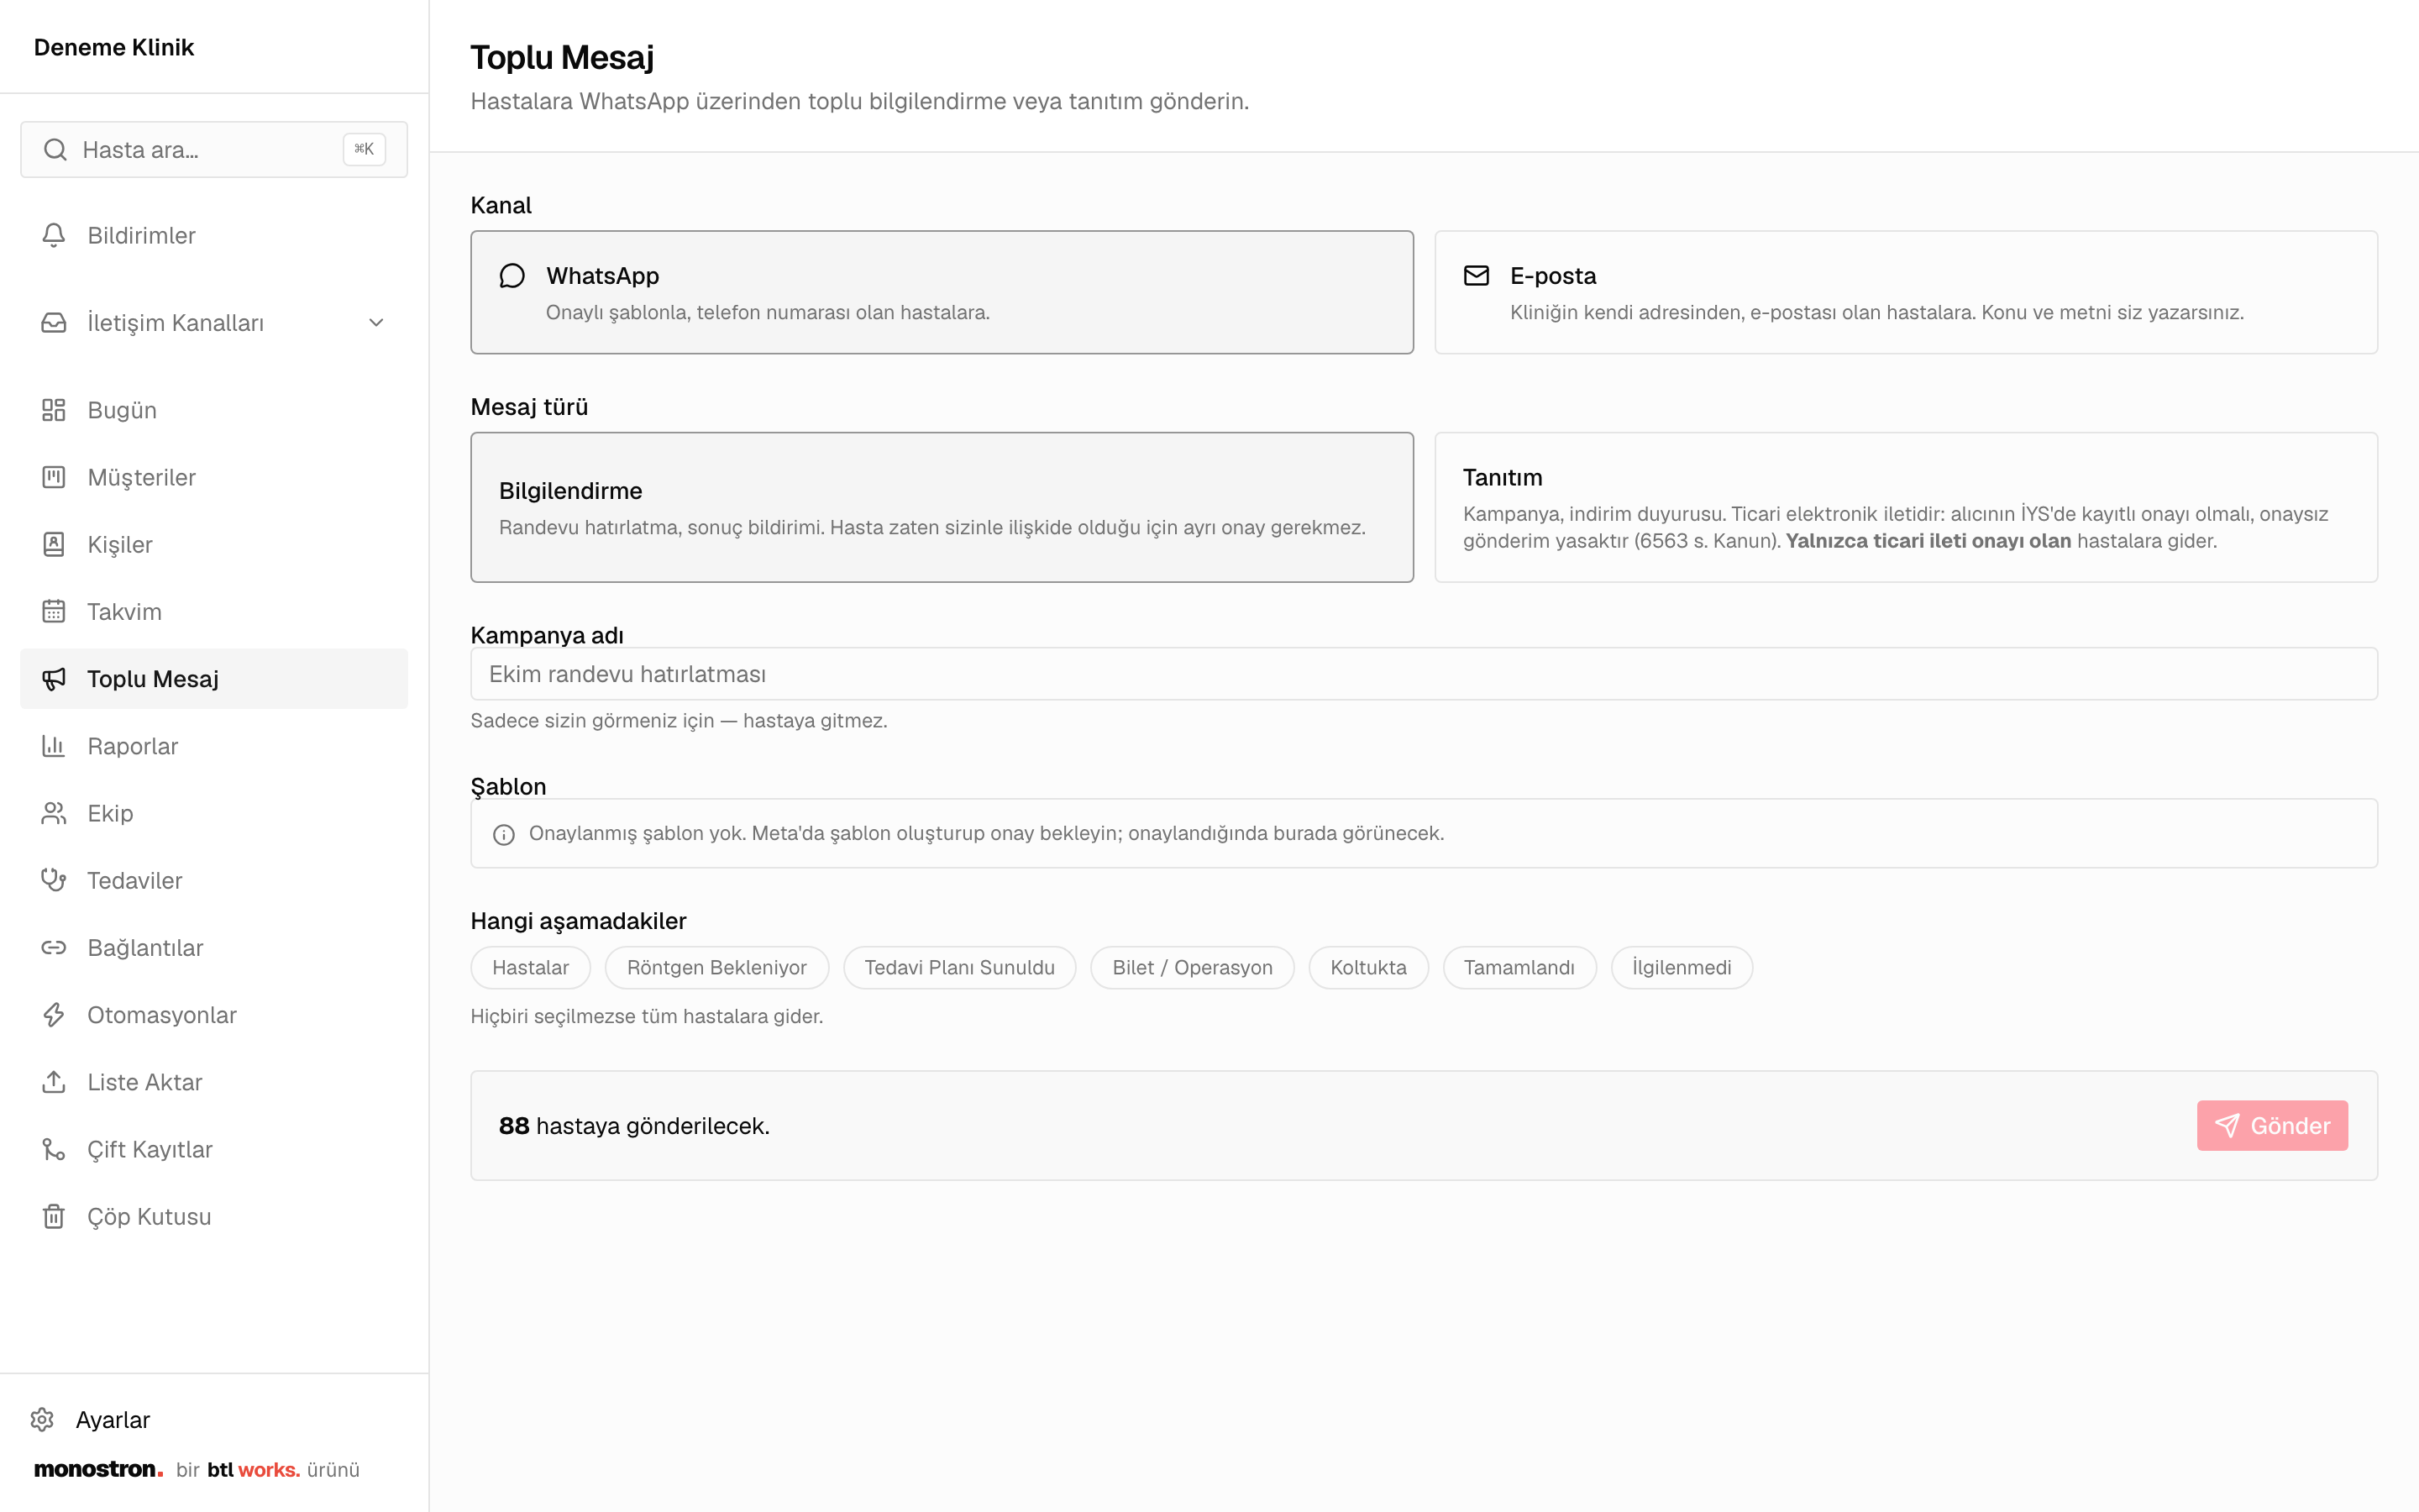Click the Liste Aktar upload icon
The image size is (2419, 1512).
point(54,1082)
